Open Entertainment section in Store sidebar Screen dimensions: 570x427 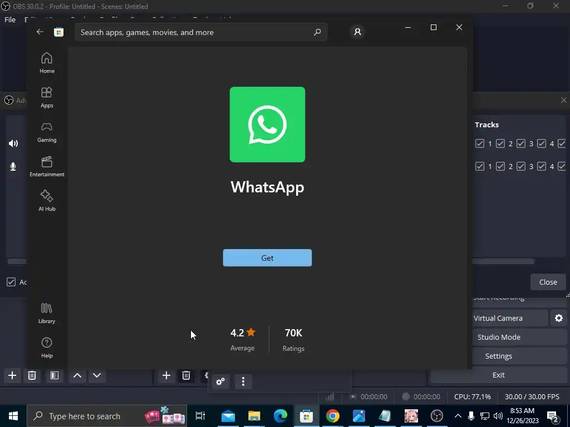(x=47, y=166)
